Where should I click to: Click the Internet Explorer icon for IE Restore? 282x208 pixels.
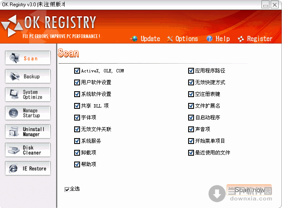[13, 168]
